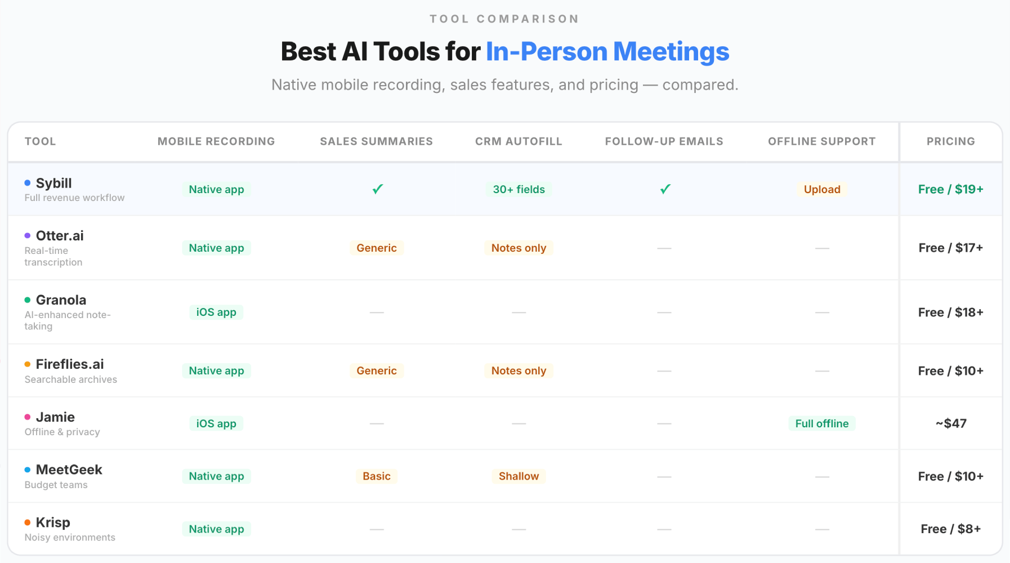Click the Fireflies.ai tool name
The width and height of the screenshot is (1010, 563).
click(x=70, y=364)
